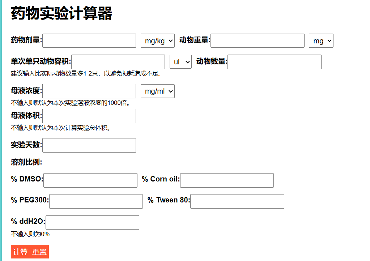This screenshot has height=261, width=370.
Task: Focus the 母液体积 text box
Action: pyautogui.click(x=89, y=116)
